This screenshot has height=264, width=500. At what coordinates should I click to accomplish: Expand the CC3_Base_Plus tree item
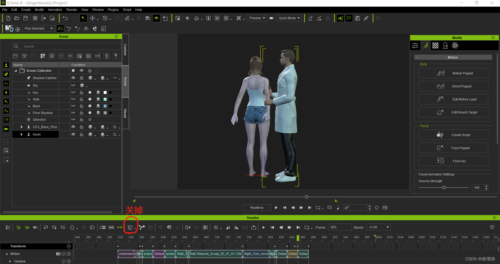pyautogui.click(x=21, y=127)
